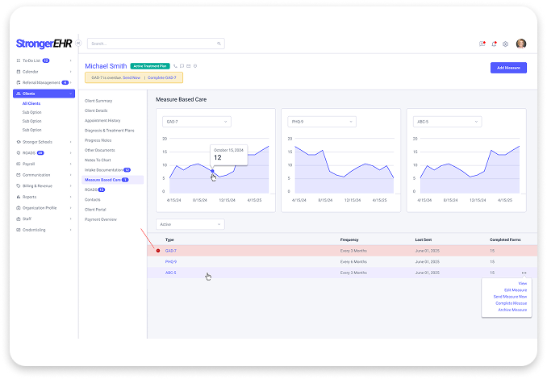Open the settings gear icon in header
This screenshot has height=379, width=547.
pos(505,44)
